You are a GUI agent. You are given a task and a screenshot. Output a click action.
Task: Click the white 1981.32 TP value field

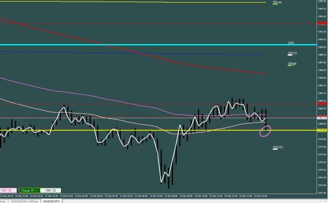click(50, 190)
